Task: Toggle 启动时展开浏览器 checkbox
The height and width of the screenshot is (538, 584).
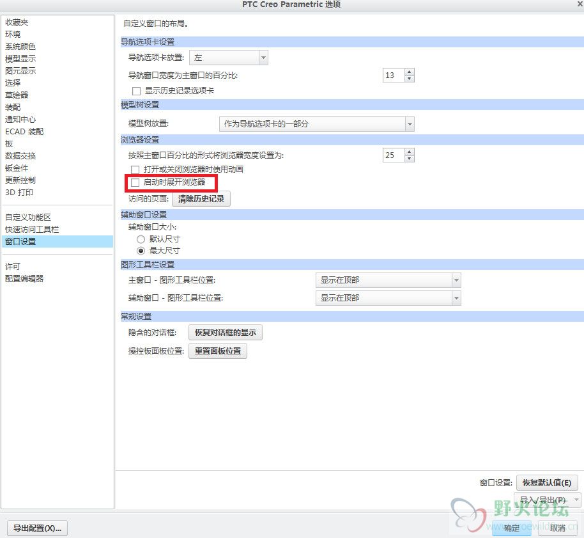Action: click(x=135, y=182)
